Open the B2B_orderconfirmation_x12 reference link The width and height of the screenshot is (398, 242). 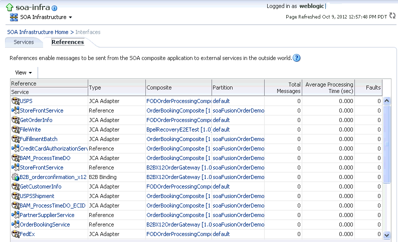click(x=53, y=177)
